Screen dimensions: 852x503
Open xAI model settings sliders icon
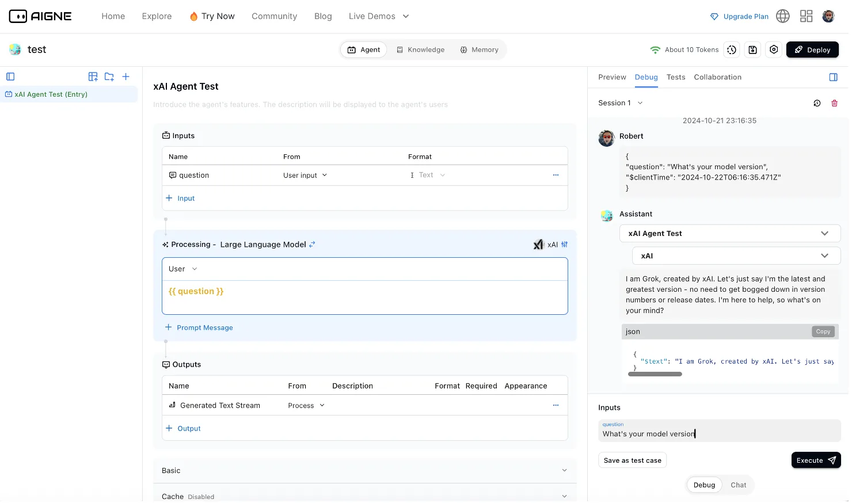[x=565, y=245]
